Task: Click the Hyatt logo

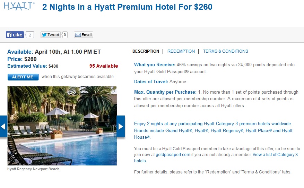Action: pos(19,6)
